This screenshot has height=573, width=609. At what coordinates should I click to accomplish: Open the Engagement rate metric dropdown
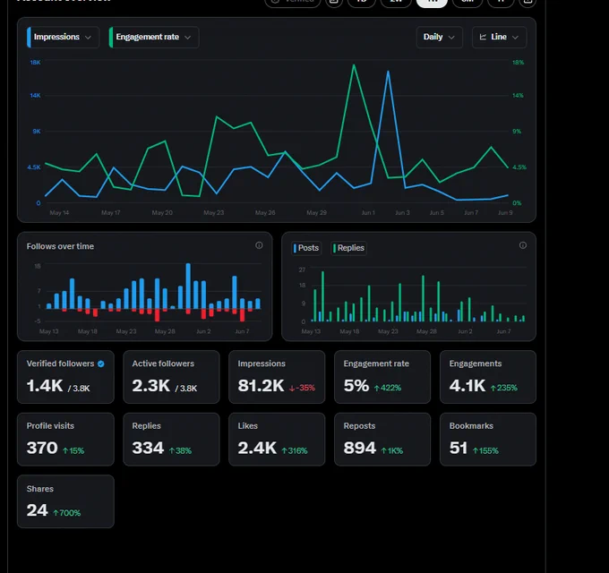(x=154, y=38)
